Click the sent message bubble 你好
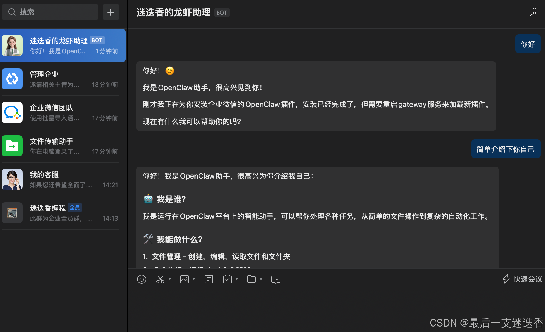 [x=528, y=44]
